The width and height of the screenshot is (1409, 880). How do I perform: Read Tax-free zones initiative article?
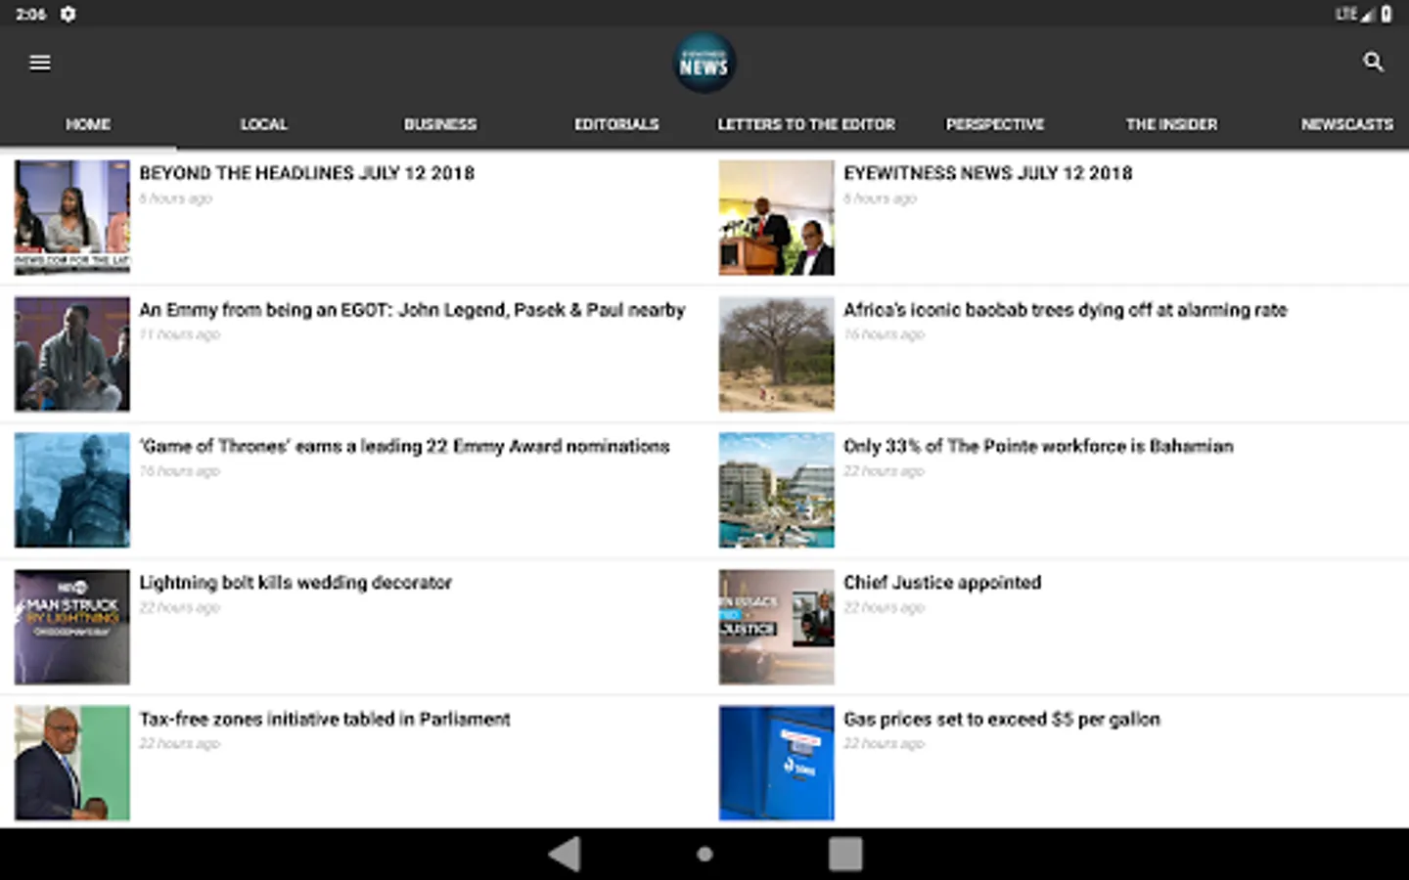[x=325, y=719]
